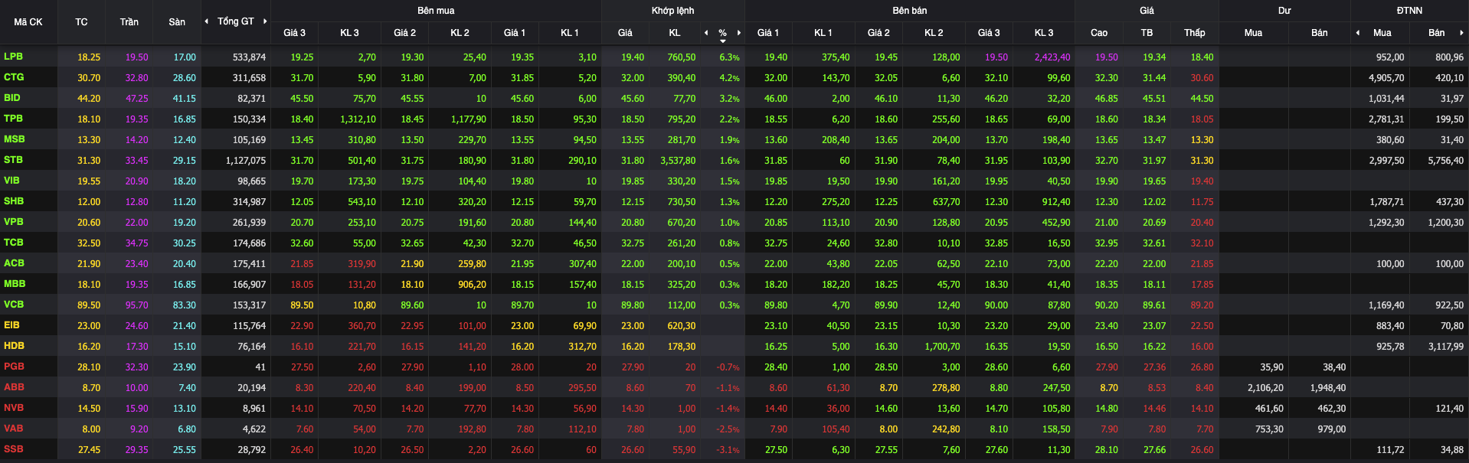Click the Mua header under ĐTNN
The image size is (1469, 463).
point(1382,33)
